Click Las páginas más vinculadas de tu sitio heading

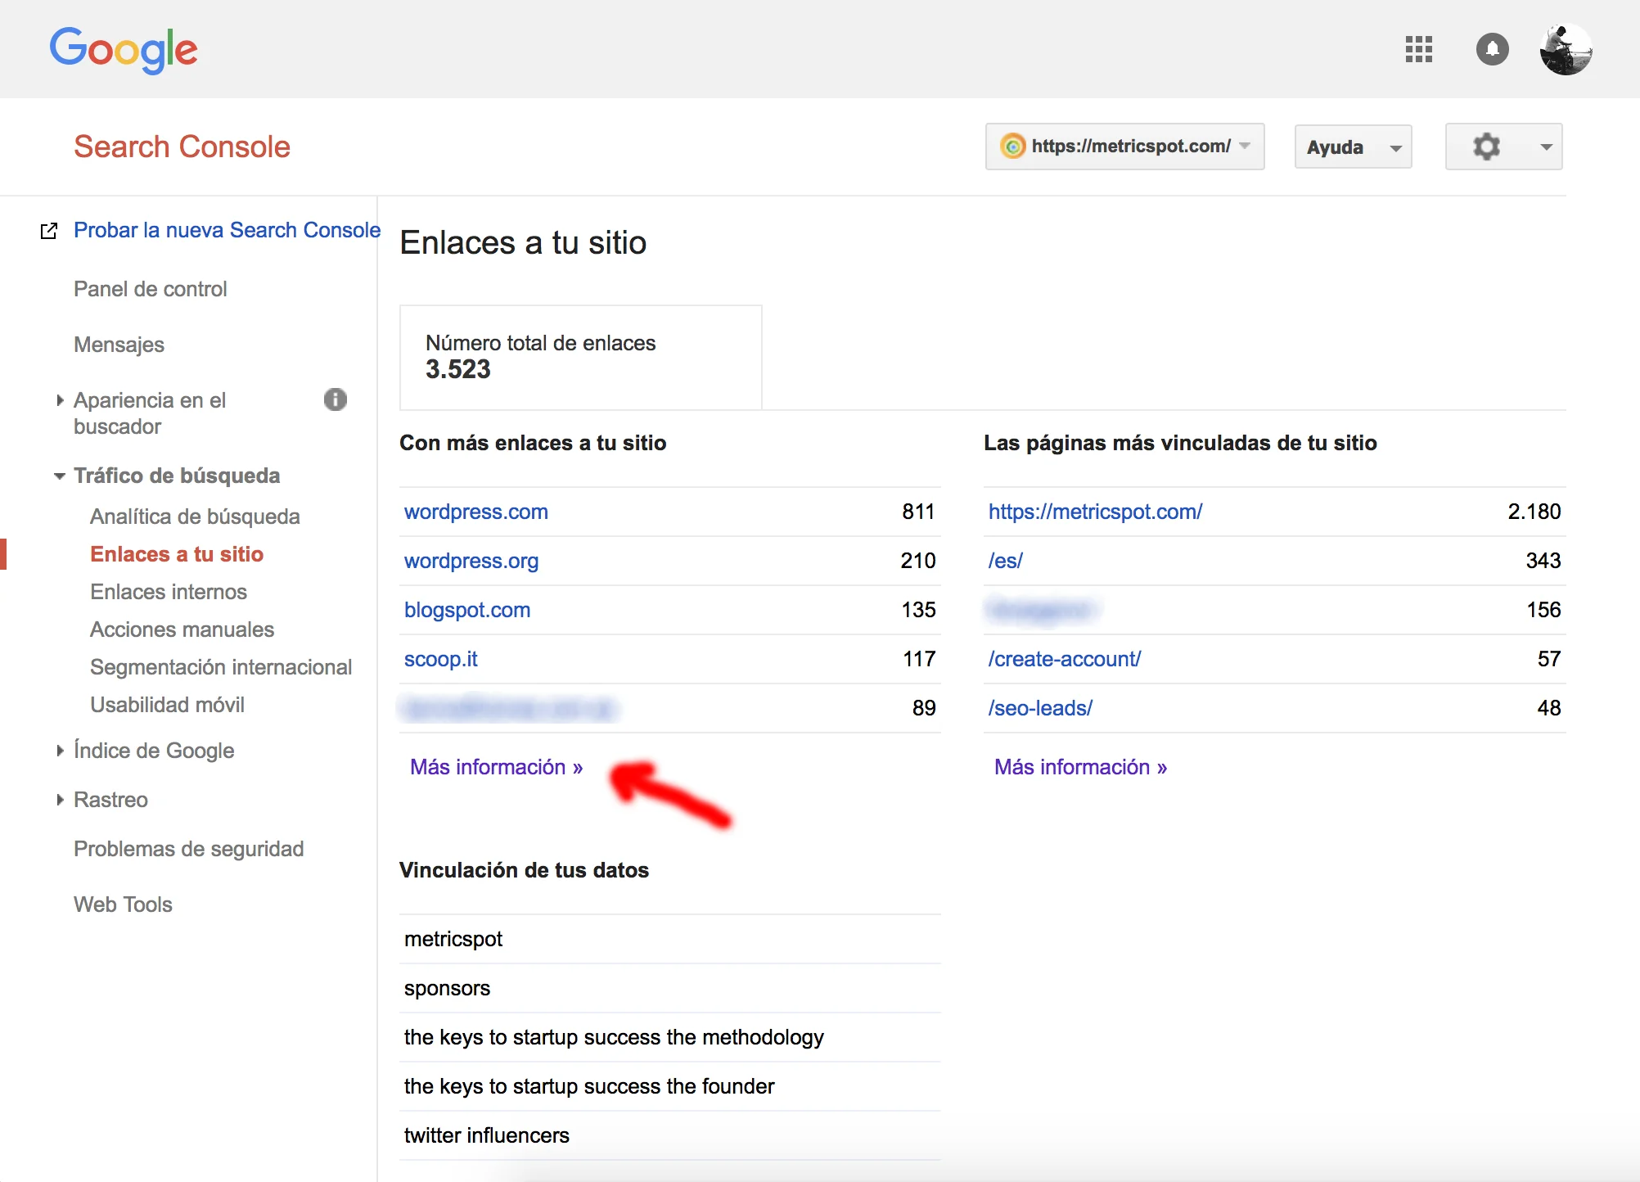[1180, 443]
